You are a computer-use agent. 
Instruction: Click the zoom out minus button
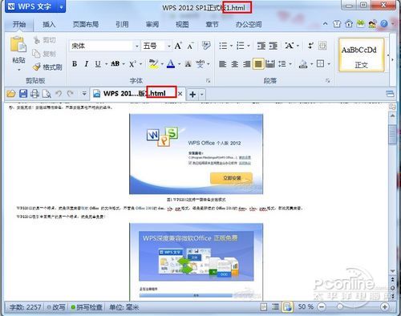(x=322, y=307)
